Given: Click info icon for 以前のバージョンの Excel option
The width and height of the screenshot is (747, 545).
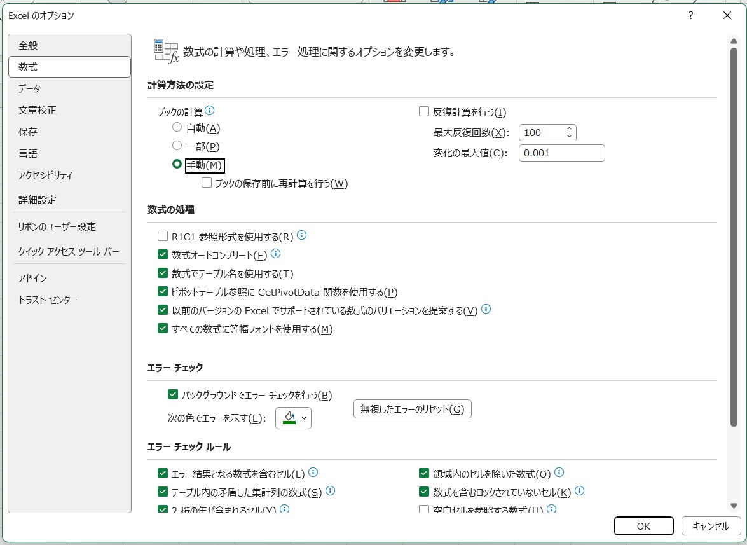Looking at the screenshot, I should (x=486, y=309).
